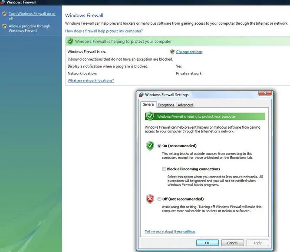Click the Windows Firewall page heading
Screen dimensions: 290x252
[x=84, y=16]
